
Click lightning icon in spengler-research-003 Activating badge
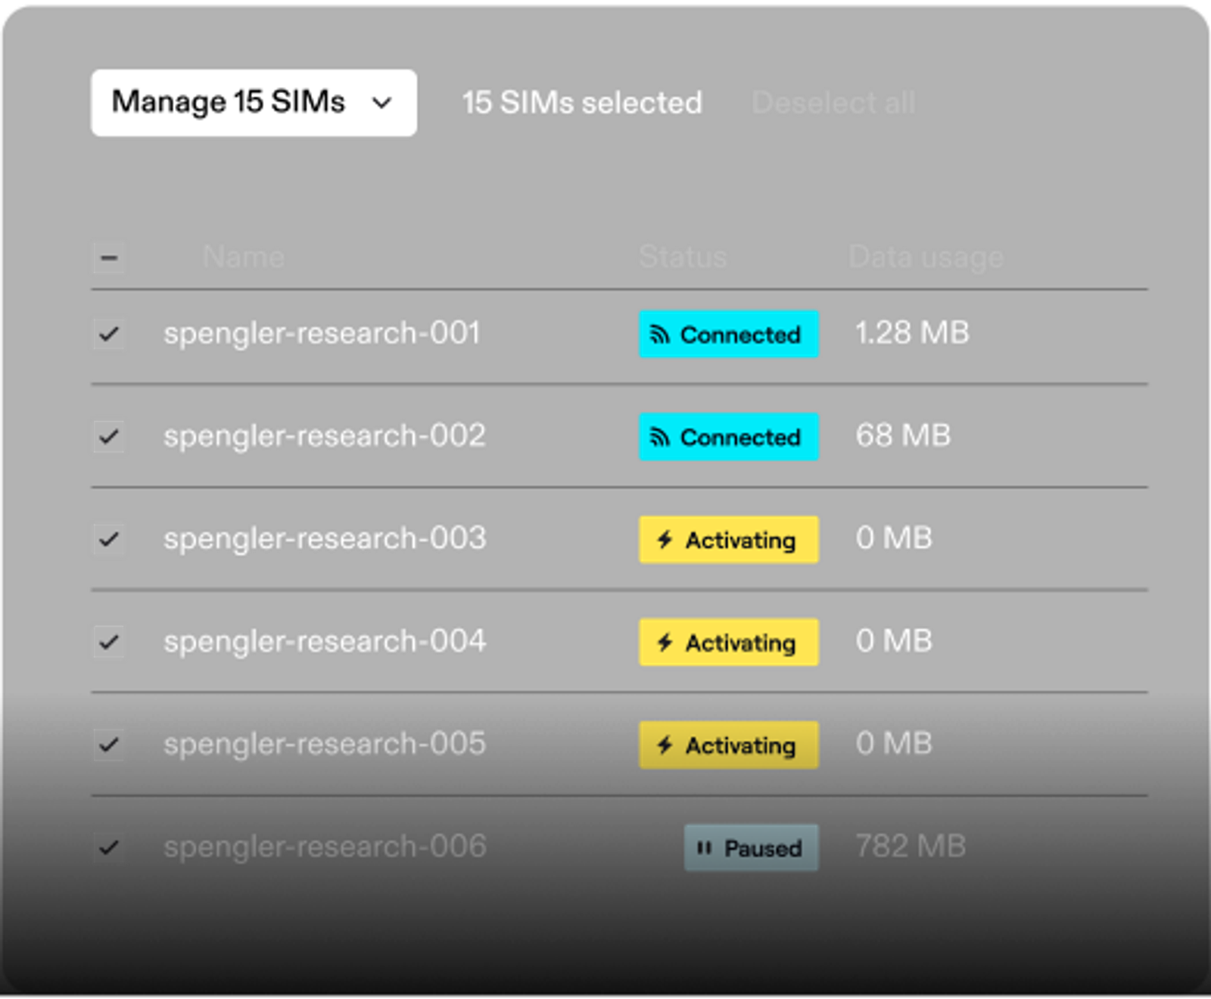[x=665, y=540]
